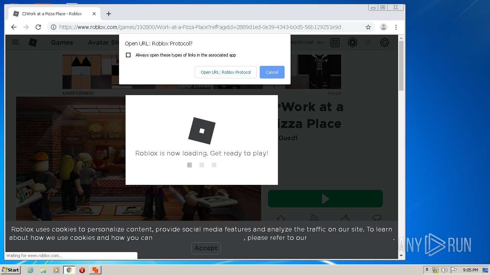Open the Chrome three-dot menu
The height and width of the screenshot is (275, 490).
point(396,27)
